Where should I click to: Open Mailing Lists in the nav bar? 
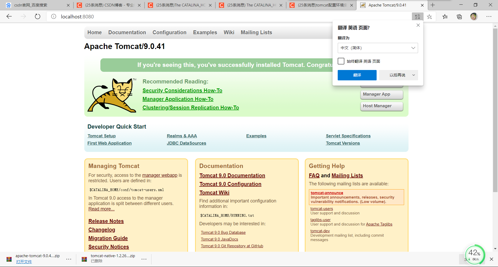(256, 32)
